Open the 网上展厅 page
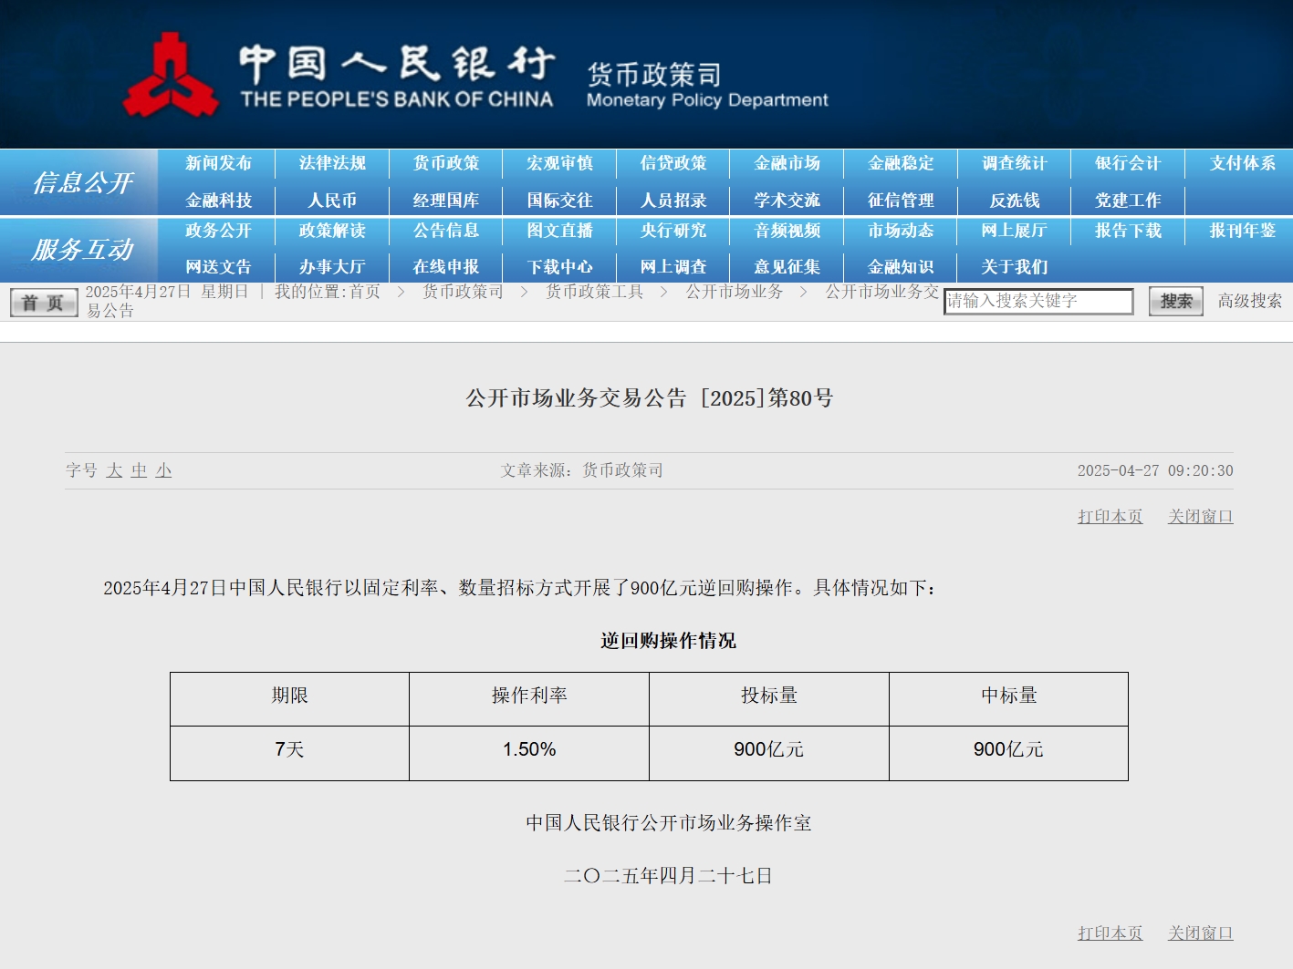Screen dimensions: 1293x969 click(x=1015, y=231)
